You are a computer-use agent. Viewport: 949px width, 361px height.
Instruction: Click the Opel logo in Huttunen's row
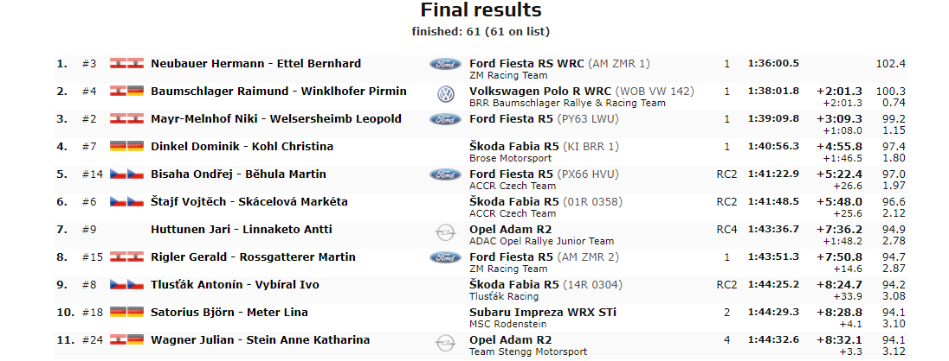click(445, 233)
